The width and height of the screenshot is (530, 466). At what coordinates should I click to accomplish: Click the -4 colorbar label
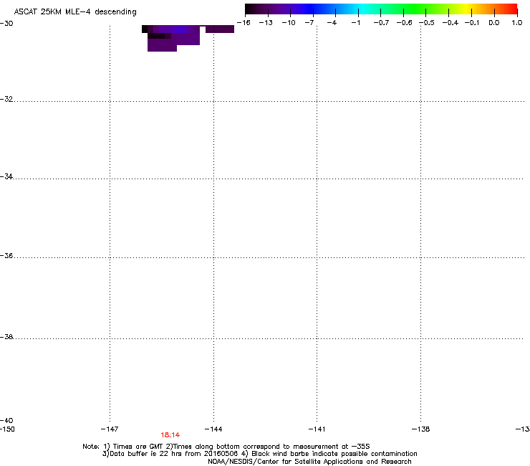coord(332,23)
